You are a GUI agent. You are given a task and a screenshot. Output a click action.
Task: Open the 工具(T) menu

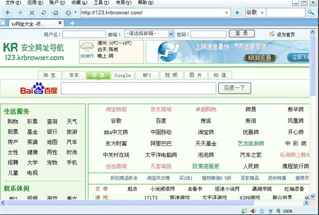101,3
